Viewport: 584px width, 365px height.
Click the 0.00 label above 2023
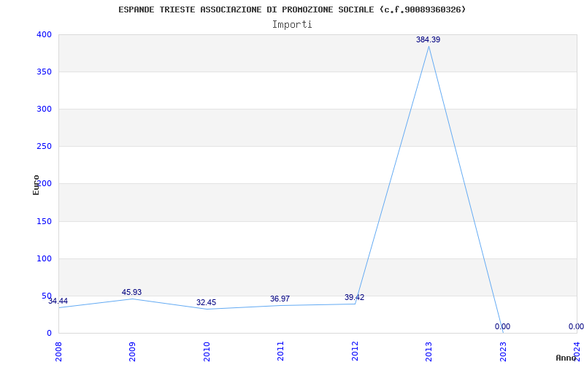(x=502, y=326)
